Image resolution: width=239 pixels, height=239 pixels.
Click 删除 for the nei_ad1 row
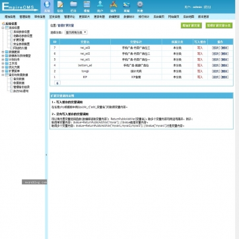pyautogui.click(x=224, y=59)
